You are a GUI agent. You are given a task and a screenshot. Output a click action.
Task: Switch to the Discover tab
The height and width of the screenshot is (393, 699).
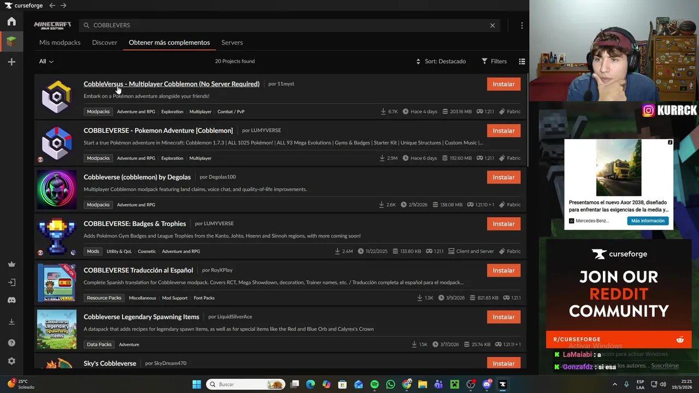104,43
